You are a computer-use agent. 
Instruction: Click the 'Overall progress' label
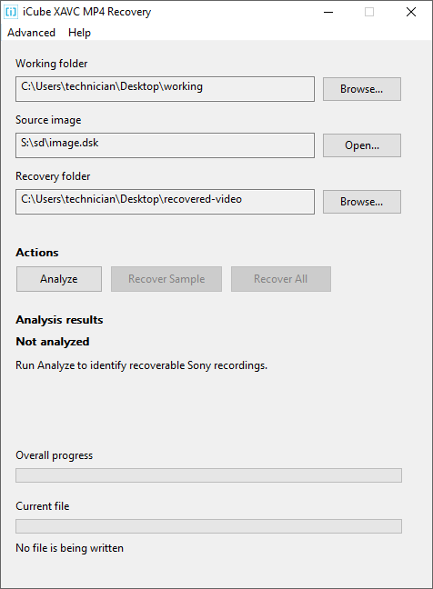pos(55,455)
